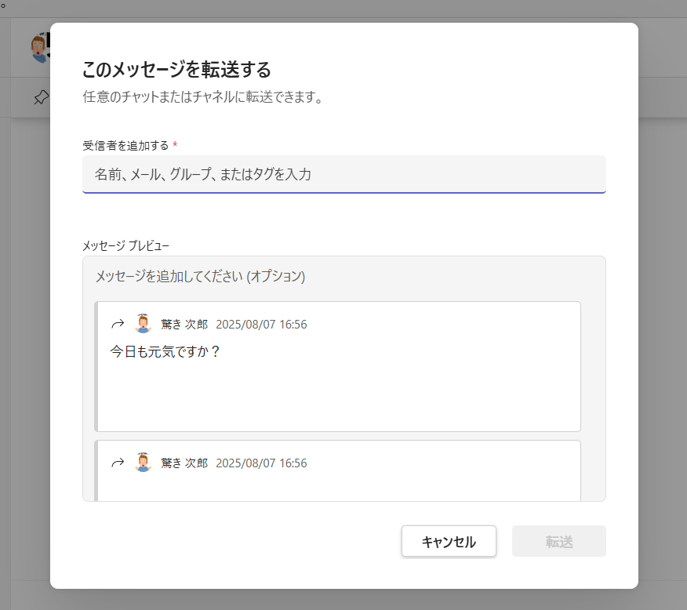Click the このメッセージを転送する dialog title
This screenshot has width=687, height=610.
(176, 70)
